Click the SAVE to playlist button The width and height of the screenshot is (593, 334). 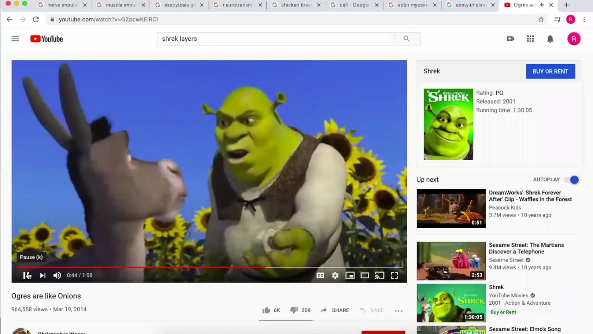click(x=372, y=310)
